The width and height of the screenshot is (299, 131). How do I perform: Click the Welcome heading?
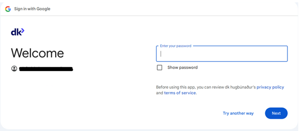click(38, 53)
